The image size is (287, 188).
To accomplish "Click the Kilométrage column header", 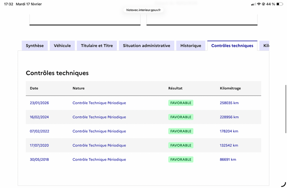I will pos(230,88).
